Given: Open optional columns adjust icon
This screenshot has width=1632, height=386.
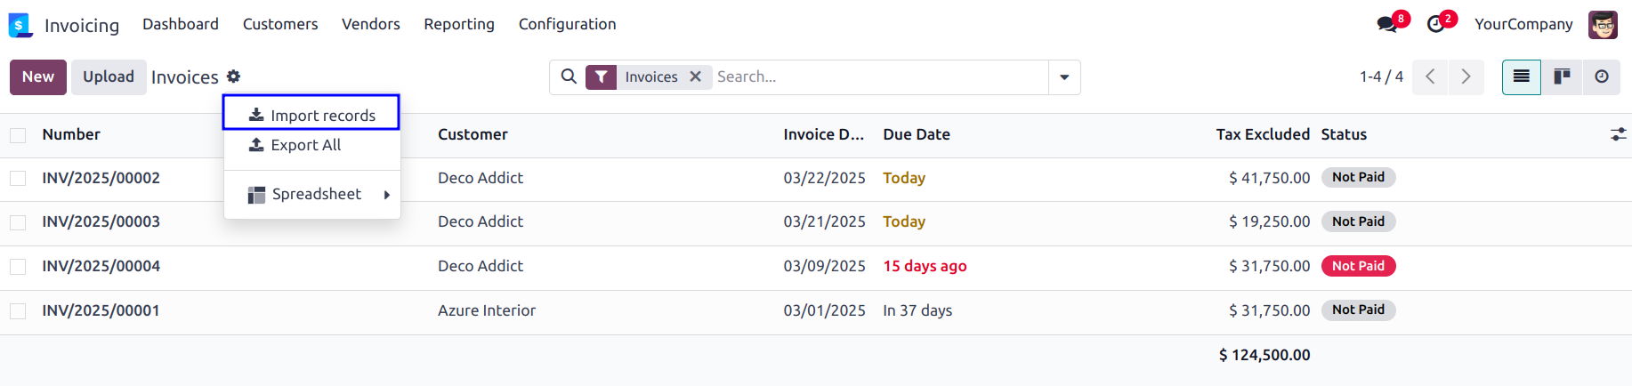Looking at the screenshot, I should (x=1618, y=134).
